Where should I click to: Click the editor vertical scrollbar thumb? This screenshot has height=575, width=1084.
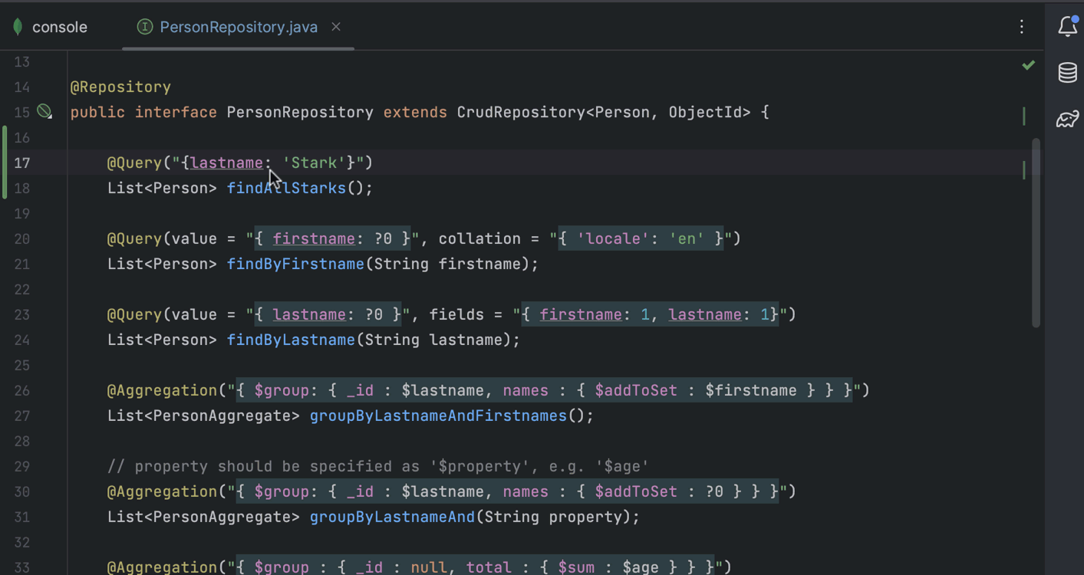point(1036,230)
